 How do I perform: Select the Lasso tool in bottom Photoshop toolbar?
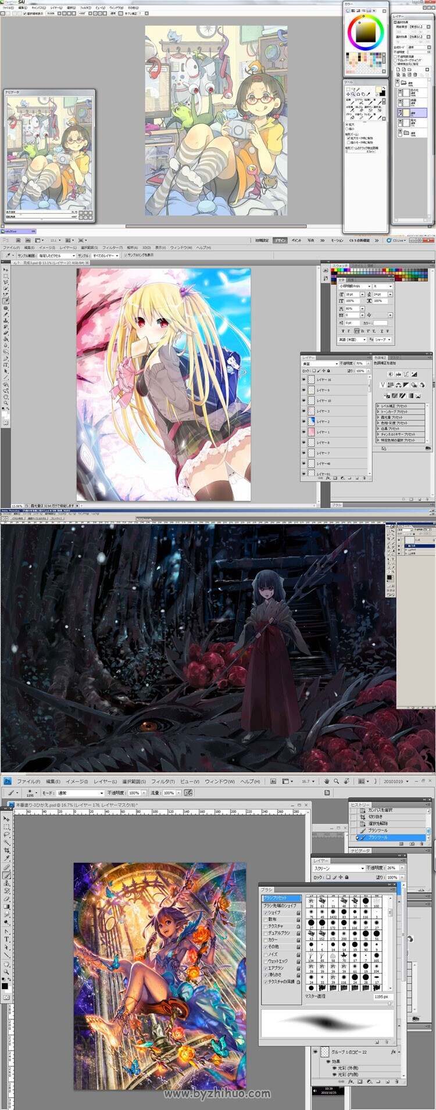(6, 835)
